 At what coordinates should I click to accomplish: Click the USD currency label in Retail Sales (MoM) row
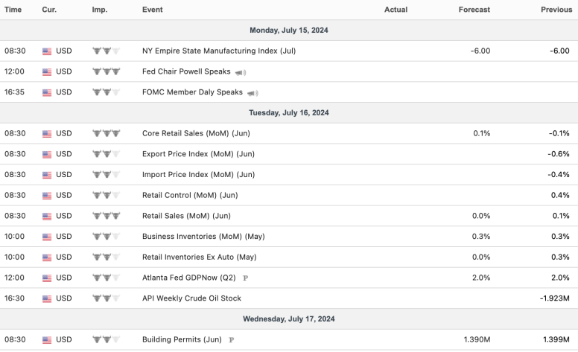(64, 216)
